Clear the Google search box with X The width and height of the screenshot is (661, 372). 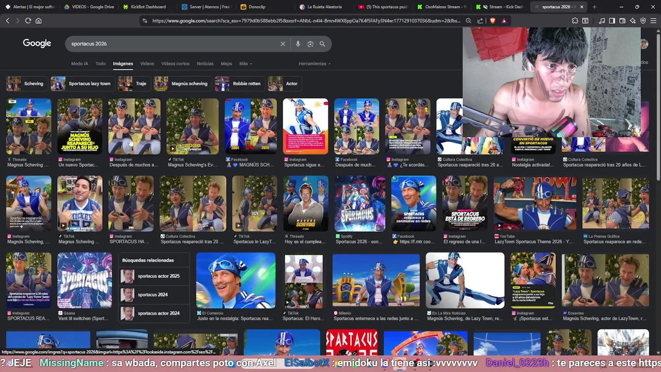pyautogui.click(x=282, y=44)
